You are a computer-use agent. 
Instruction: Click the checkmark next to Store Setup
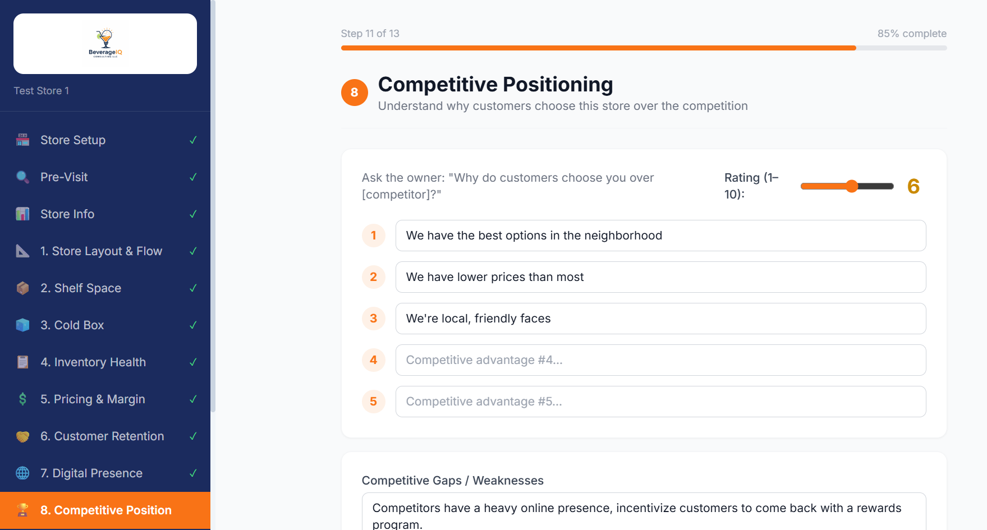tap(193, 140)
